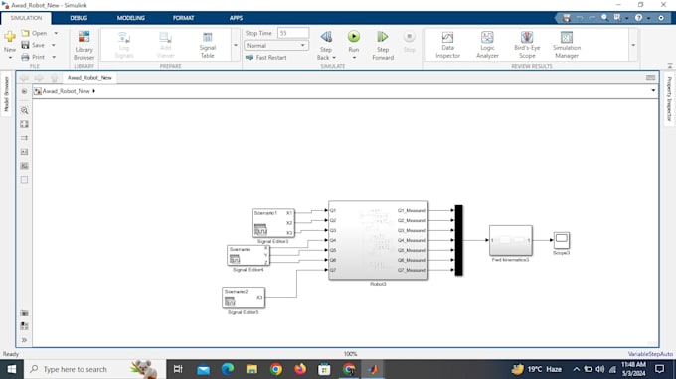
Task: Open the Logic Analyzer
Action: click(x=487, y=45)
